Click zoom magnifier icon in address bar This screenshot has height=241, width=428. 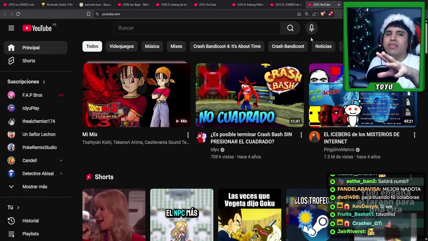pos(307,14)
